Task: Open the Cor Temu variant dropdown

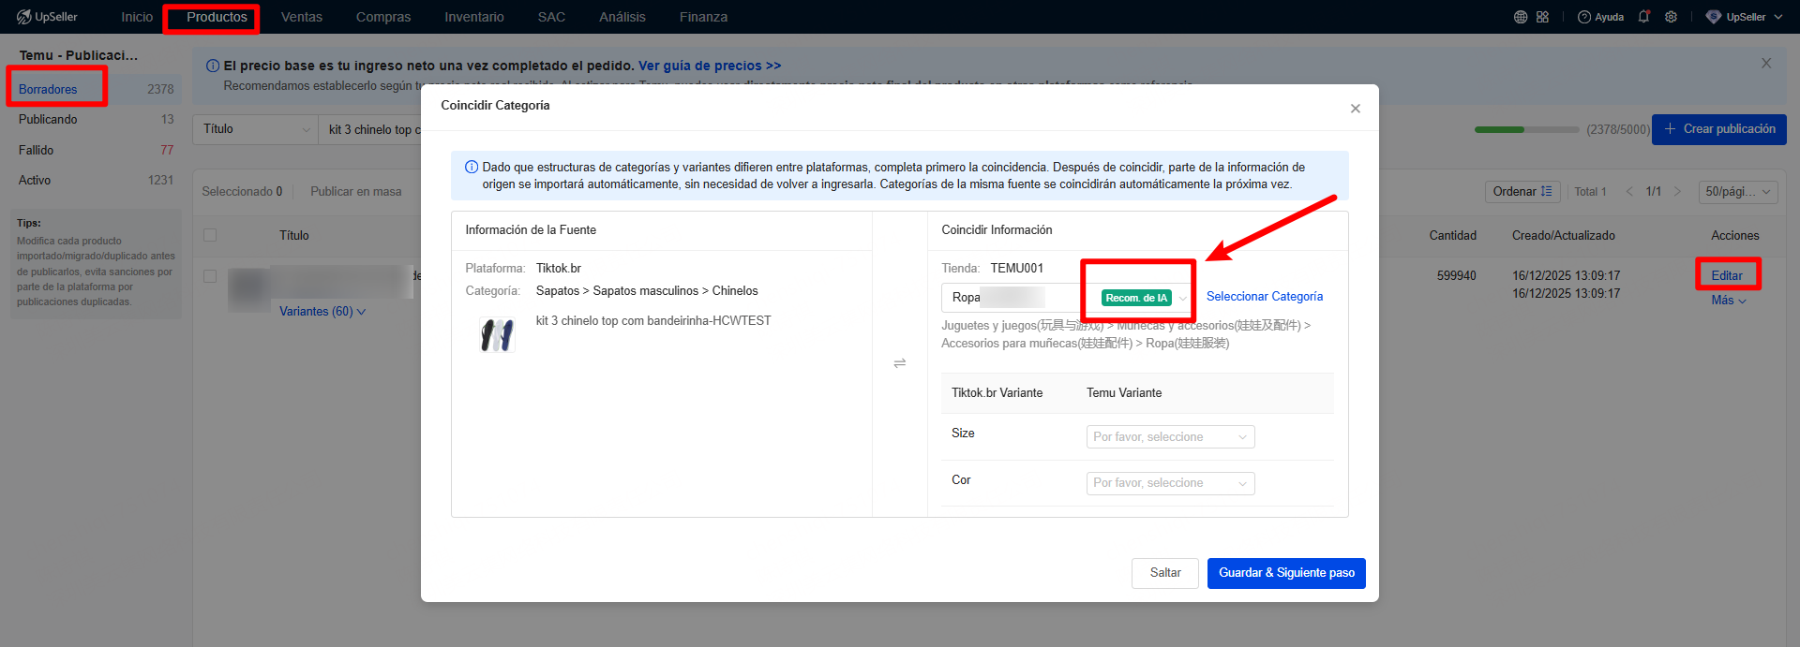Action: [1169, 483]
